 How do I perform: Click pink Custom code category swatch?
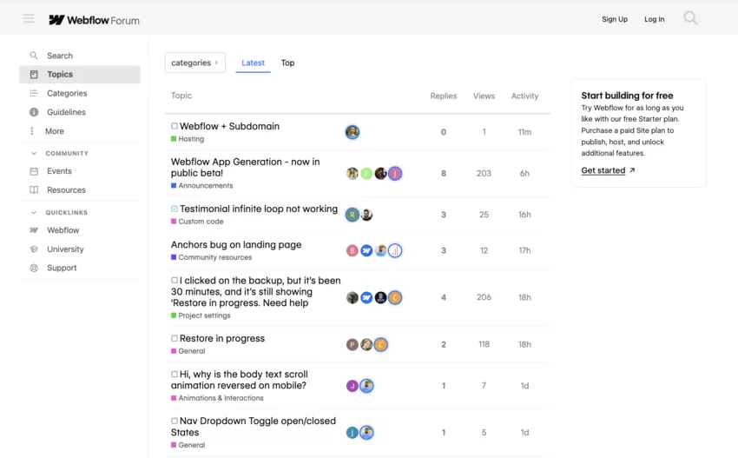[x=174, y=222]
